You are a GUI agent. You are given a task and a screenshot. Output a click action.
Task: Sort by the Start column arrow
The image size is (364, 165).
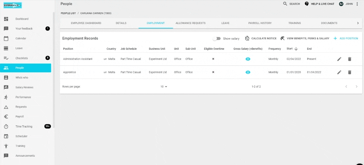[296, 49]
